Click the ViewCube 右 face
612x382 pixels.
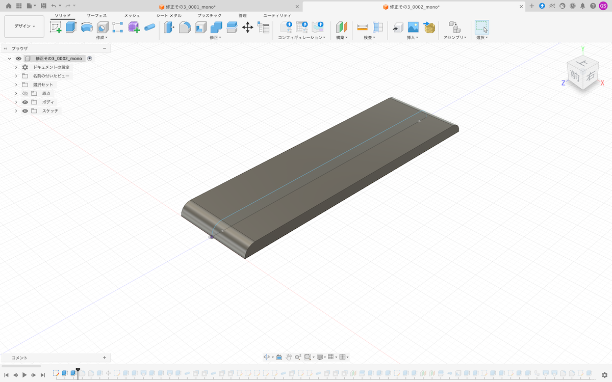(x=590, y=76)
